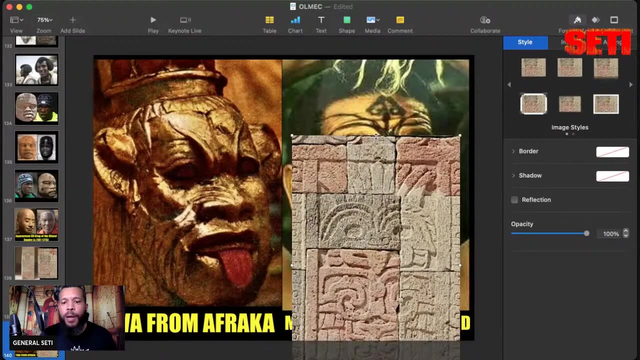Image resolution: width=640 pixels, height=360 pixels.
Task: Open the Animate inspector diamond icon
Action: pyautogui.click(x=595, y=20)
